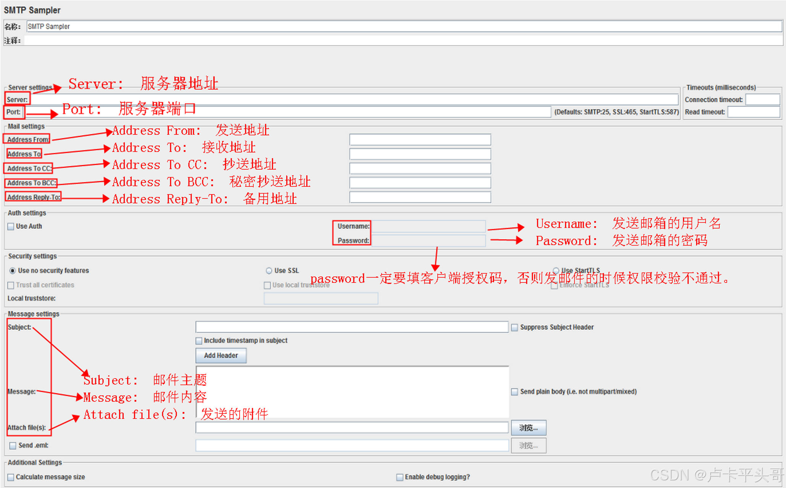Click the Read timeout input box
Image resolution: width=786 pixels, height=488 pixels.
[754, 112]
